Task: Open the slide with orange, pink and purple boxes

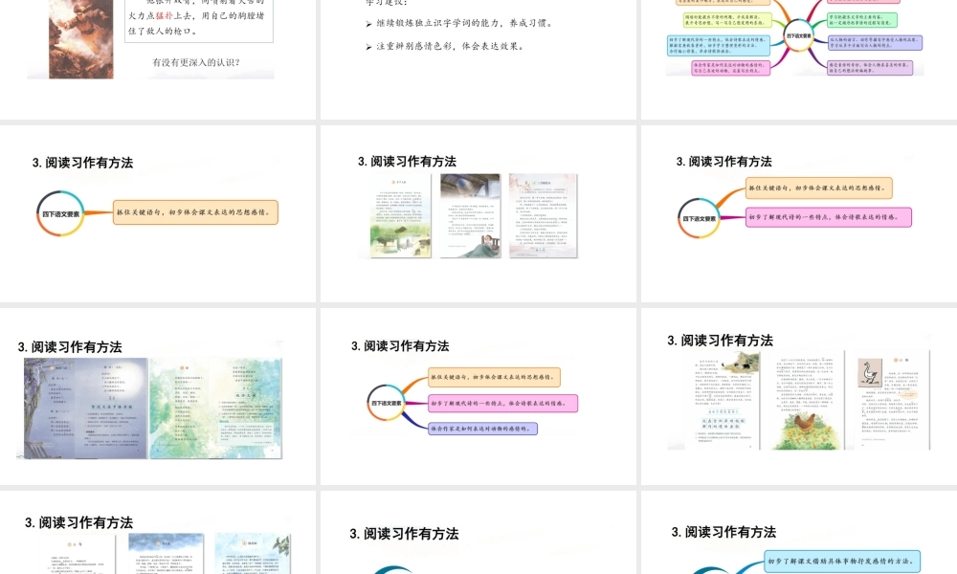Action: point(478,396)
